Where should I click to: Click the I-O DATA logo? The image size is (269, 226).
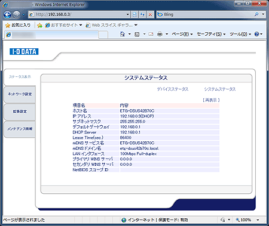[x=24, y=52]
